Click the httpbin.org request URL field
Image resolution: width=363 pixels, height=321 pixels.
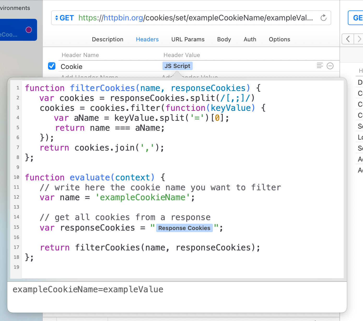pos(195,18)
